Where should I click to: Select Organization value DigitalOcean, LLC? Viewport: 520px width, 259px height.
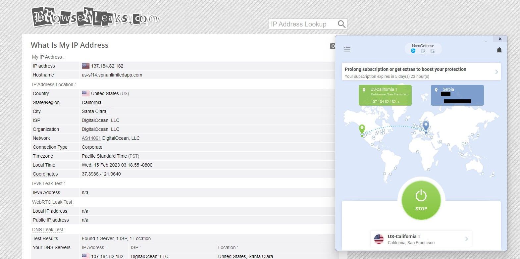[101, 129]
